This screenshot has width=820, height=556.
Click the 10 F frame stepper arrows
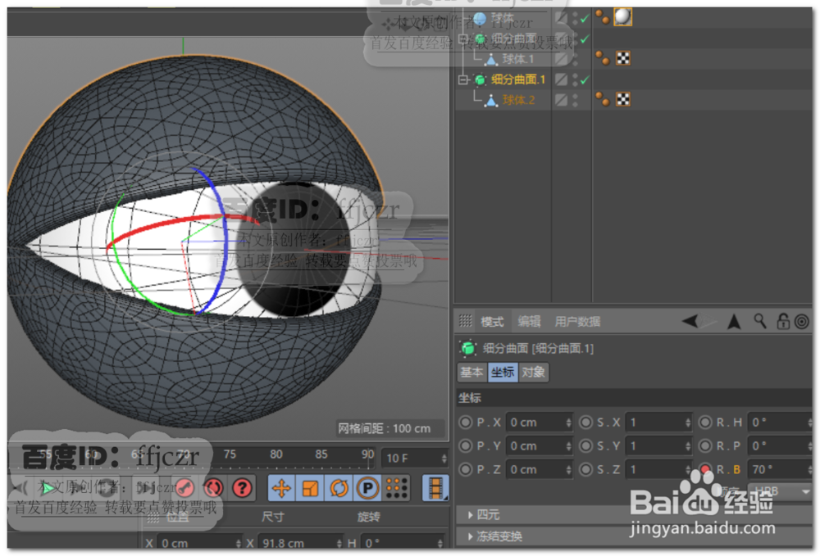[444, 459]
